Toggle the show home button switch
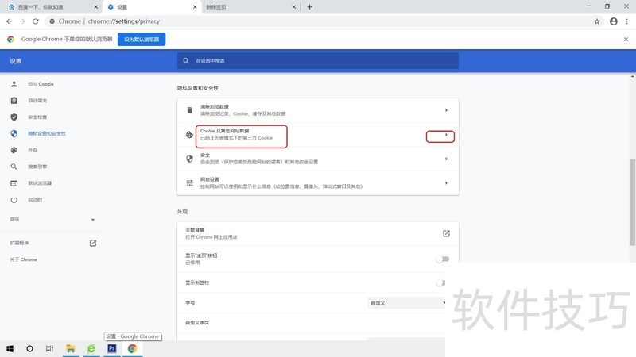This screenshot has height=357, width=636. pyautogui.click(x=443, y=259)
